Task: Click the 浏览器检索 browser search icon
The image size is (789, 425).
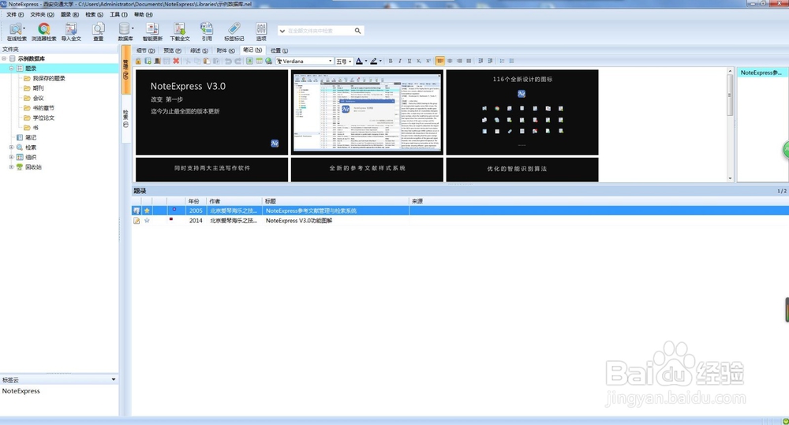Action: [43, 32]
